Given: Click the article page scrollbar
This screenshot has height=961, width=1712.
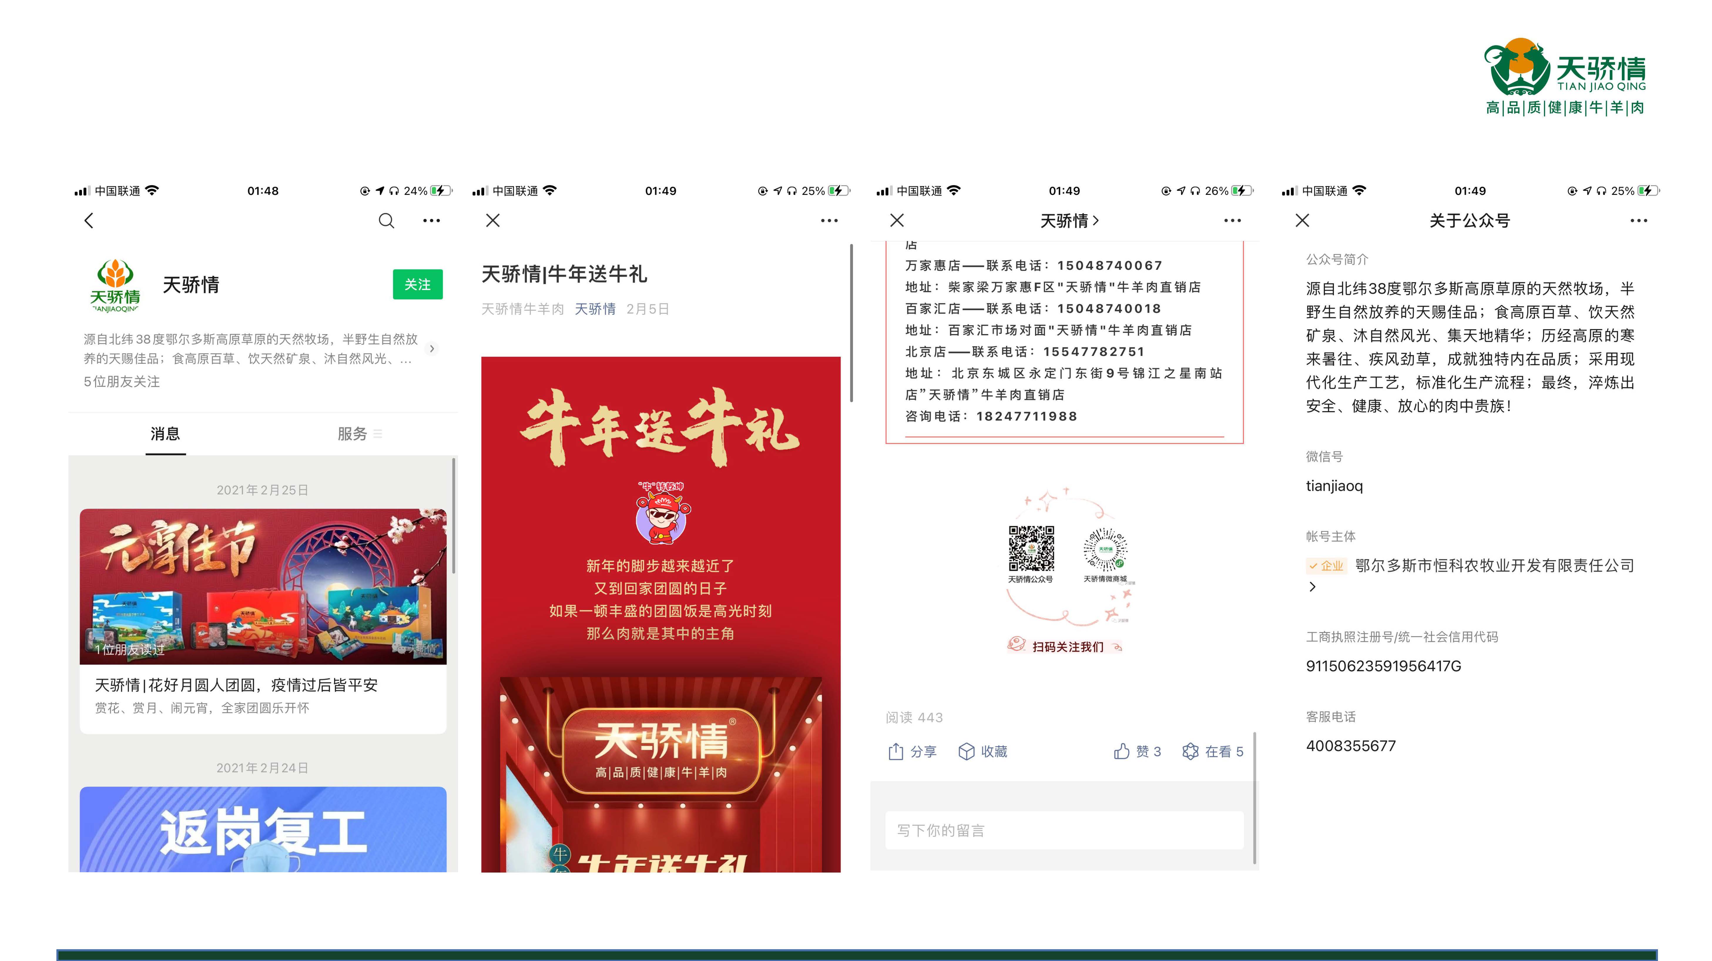Looking at the screenshot, I should 851,324.
